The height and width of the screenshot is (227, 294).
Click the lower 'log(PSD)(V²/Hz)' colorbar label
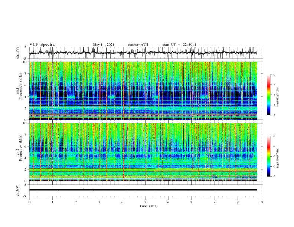coord(278,158)
